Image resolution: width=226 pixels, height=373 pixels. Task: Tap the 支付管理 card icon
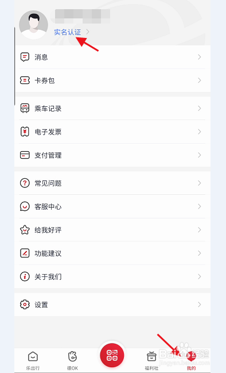tap(25, 155)
